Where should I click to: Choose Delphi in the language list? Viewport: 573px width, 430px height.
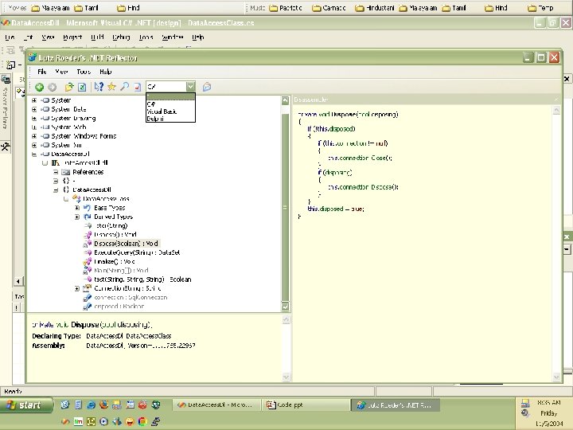[x=156, y=119]
